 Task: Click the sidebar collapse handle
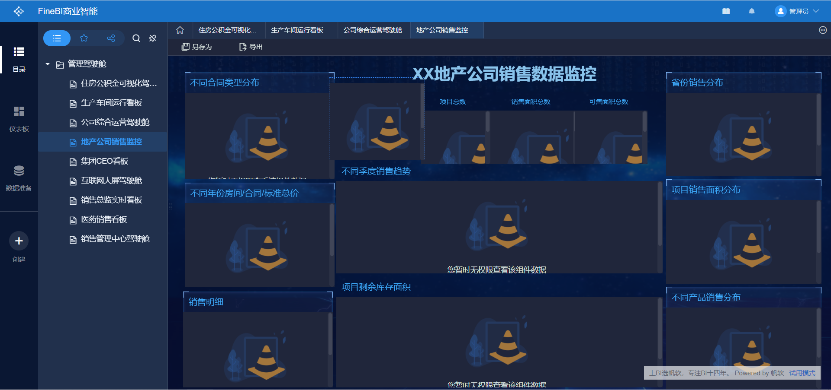pyautogui.click(x=170, y=206)
